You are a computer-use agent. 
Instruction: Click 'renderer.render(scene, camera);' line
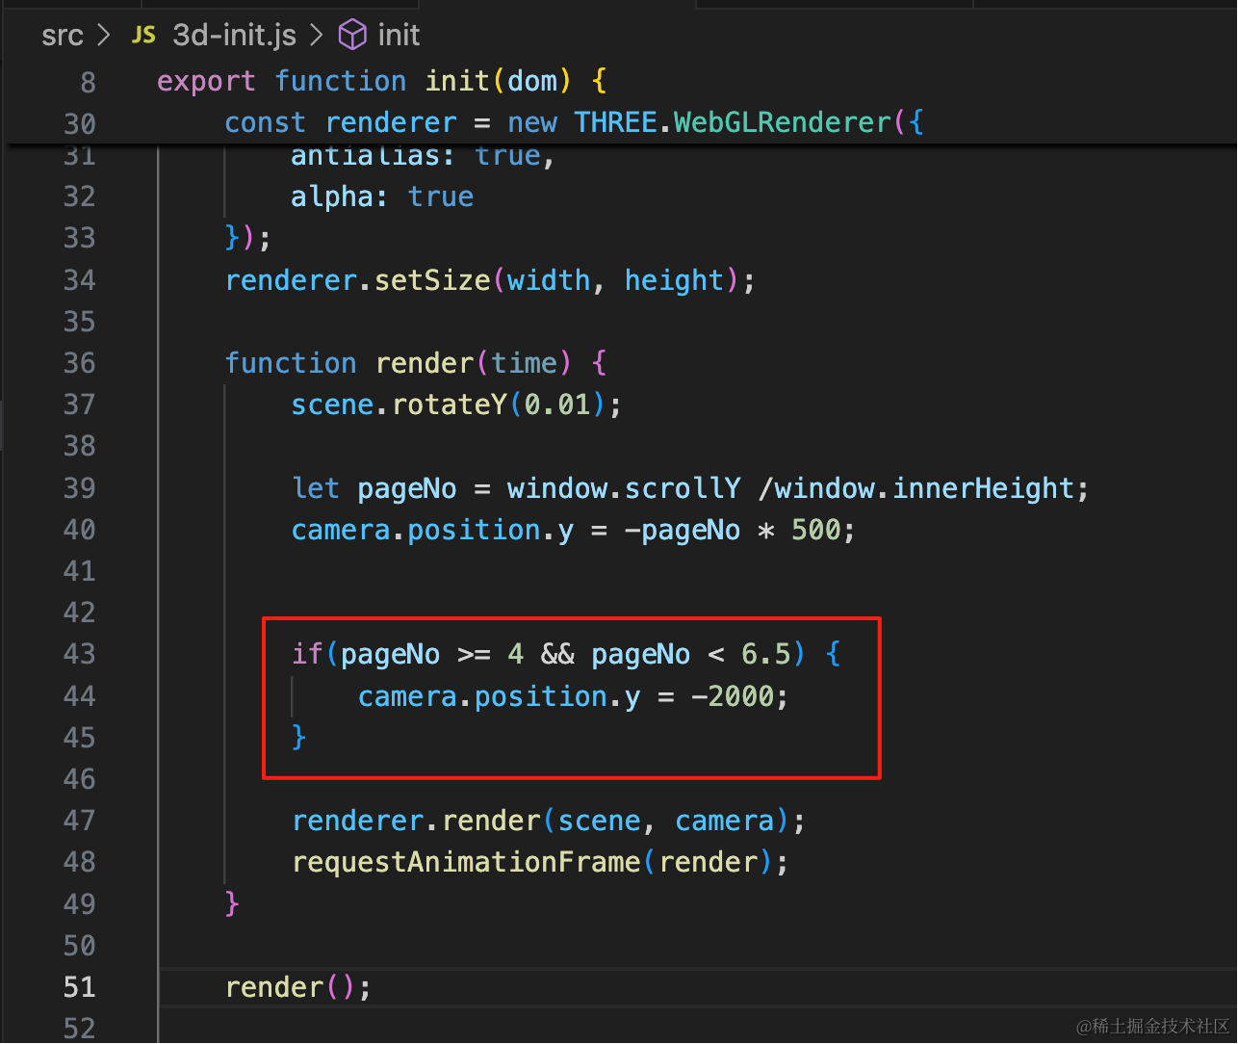click(549, 821)
